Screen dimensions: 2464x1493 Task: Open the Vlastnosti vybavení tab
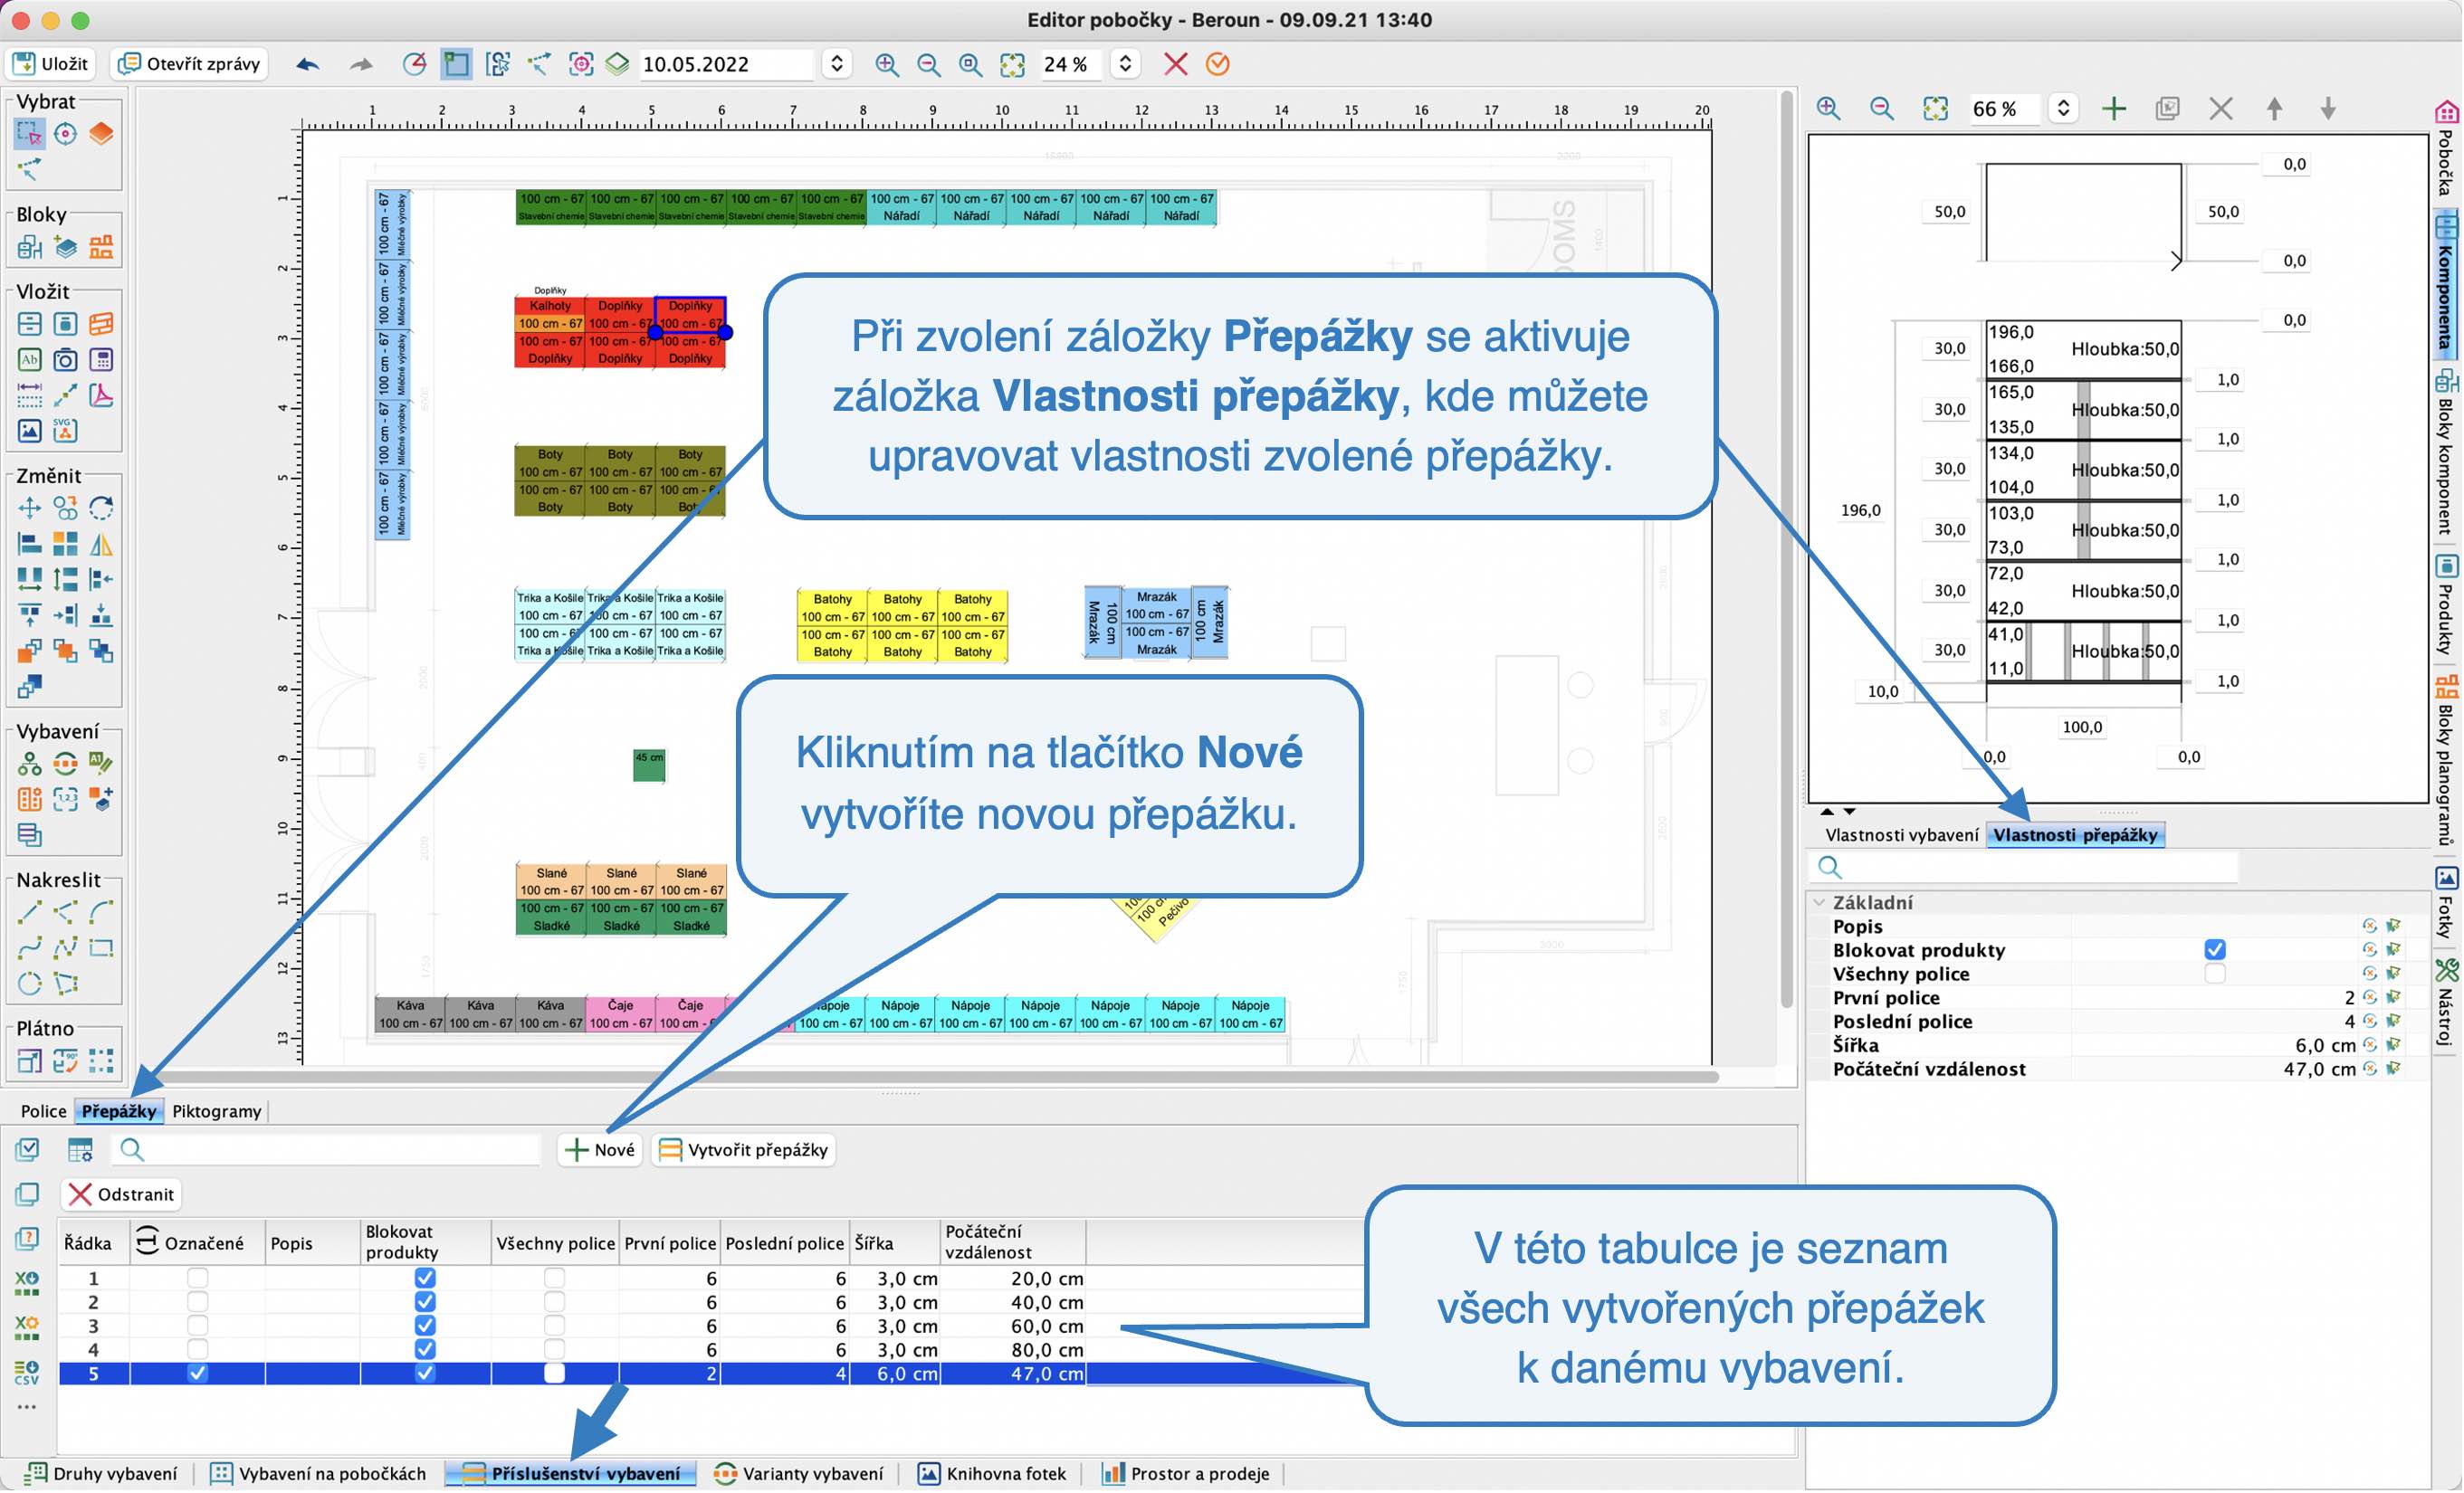[x=1901, y=835]
